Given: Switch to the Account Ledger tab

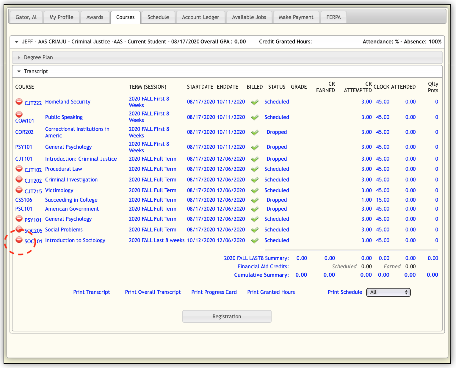Looking at the screenshot, I should [200, 17].
